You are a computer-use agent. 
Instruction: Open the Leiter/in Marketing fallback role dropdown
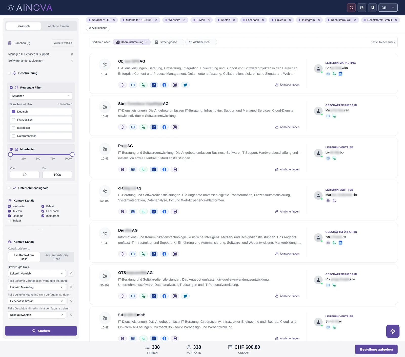tap(37, 287)
